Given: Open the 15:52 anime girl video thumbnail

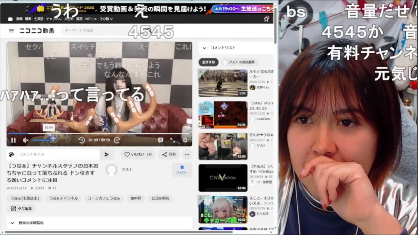Looking at the screenshot, I should (x=223, y=210).
